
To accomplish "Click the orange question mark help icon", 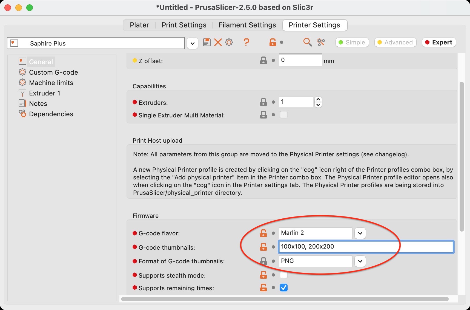I will coord(246,42).
